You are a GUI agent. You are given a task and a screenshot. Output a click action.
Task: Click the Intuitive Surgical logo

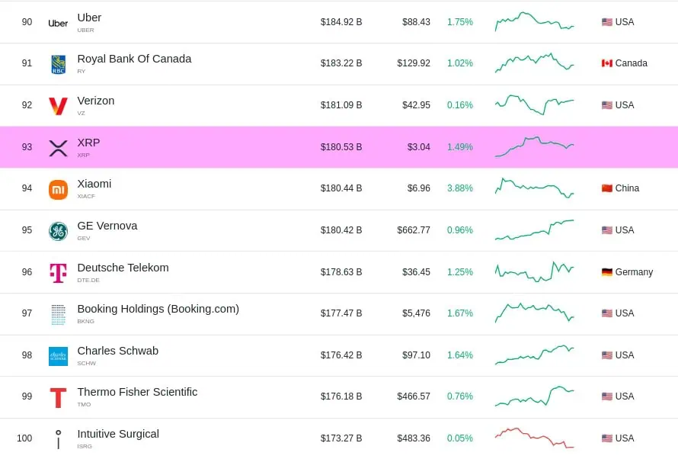[59, 439]
